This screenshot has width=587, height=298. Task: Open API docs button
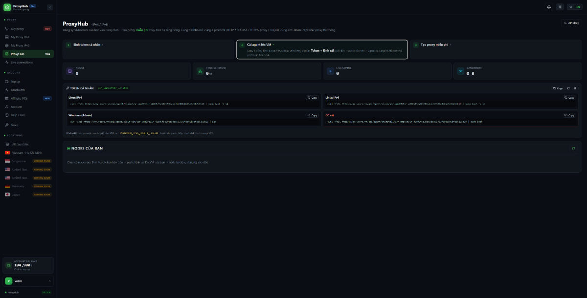[x=572, y=23]
